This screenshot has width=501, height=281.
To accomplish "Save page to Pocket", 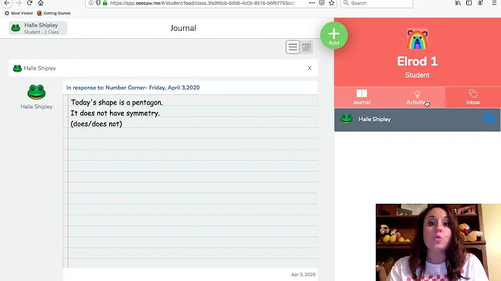I will (x=321, y=3).
